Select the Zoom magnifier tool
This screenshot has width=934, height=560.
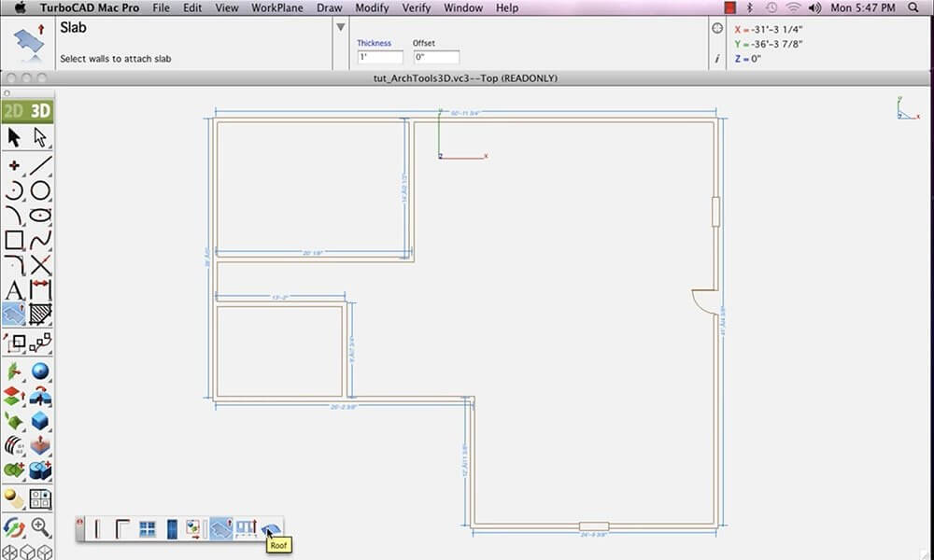click(39, 527)
